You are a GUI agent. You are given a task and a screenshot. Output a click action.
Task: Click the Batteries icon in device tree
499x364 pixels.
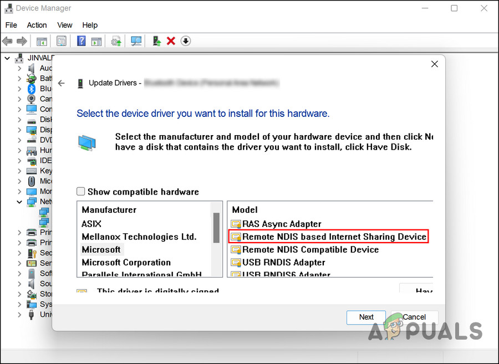point(31,78)
